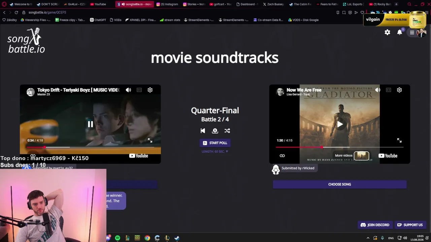Screen dimensions: 431x242
Task: Open the Co-stream Data bookmark
Action: coord(268,20)
